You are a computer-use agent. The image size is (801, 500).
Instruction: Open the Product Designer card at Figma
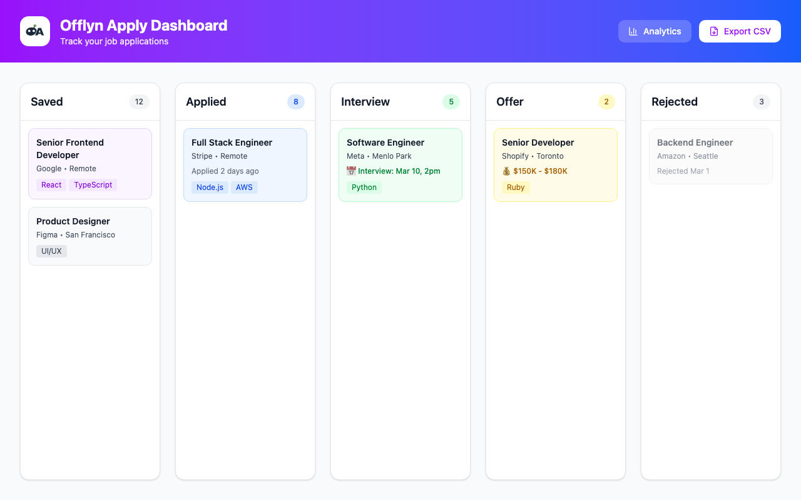[90, 236]
